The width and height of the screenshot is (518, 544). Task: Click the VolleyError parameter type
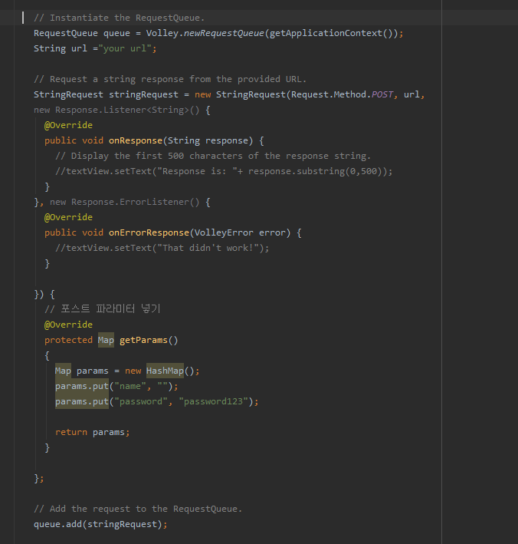tap(224, 232)
